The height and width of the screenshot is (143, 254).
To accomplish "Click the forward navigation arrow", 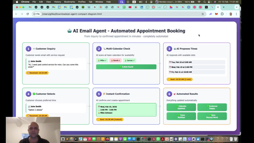I will coord(22,14).
